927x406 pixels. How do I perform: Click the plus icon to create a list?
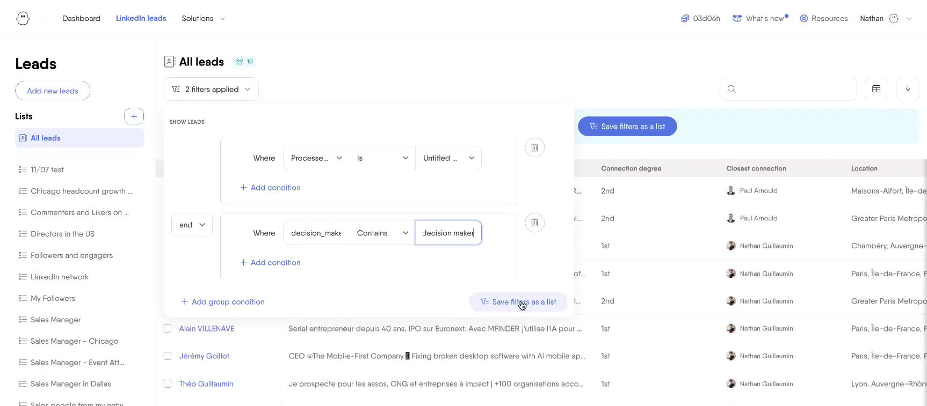(134, 116)
